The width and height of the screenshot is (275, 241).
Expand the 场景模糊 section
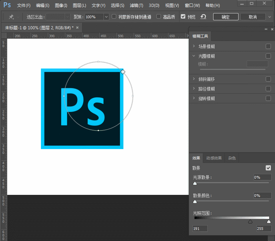(194, 46)
